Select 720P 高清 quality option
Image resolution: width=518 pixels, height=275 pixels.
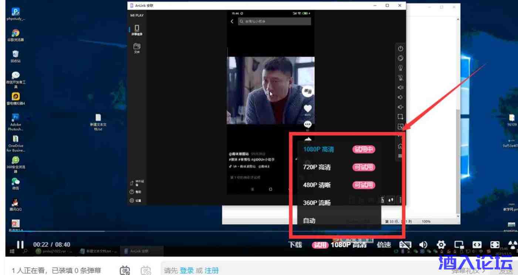339,167
